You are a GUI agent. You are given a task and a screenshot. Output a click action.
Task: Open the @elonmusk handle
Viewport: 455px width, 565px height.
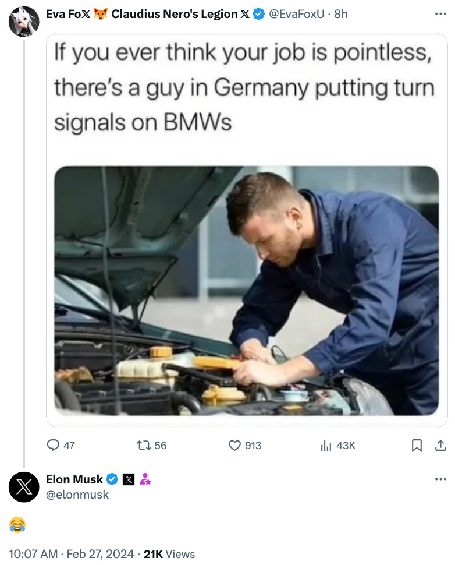point(77,495)
